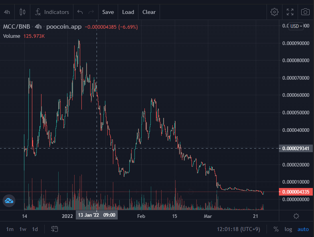Click 0.000050000 on the price axis
The image size is (314, 237).
[296, 113]
